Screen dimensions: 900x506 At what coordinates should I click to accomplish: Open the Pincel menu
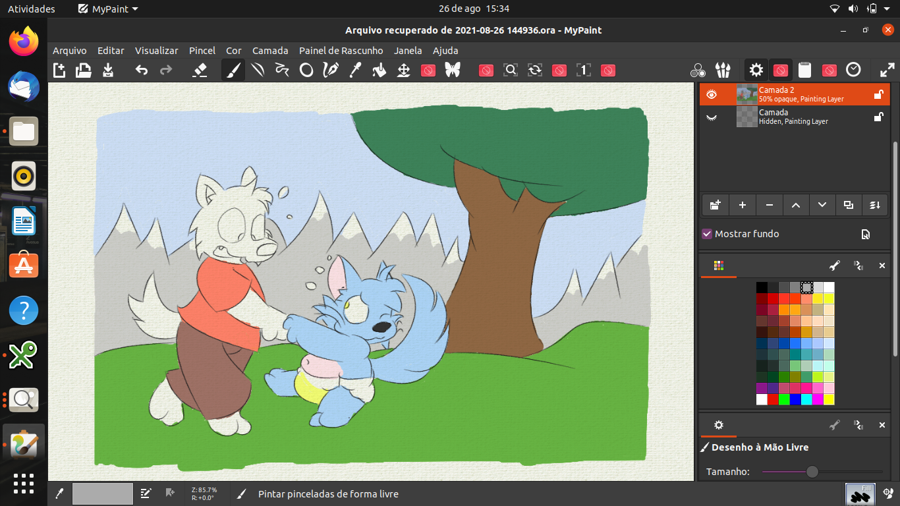(x=202, y=51)
